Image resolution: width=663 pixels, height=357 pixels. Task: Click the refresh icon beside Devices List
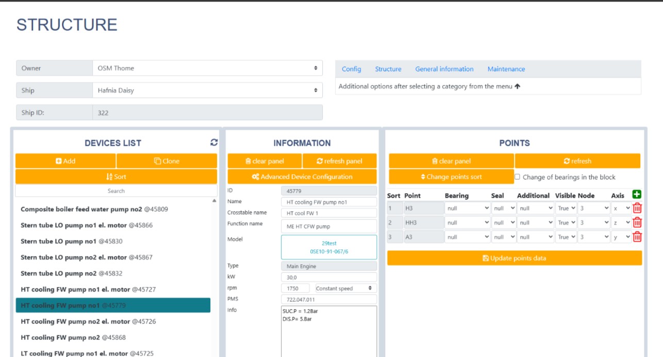[x=214, y=143]
